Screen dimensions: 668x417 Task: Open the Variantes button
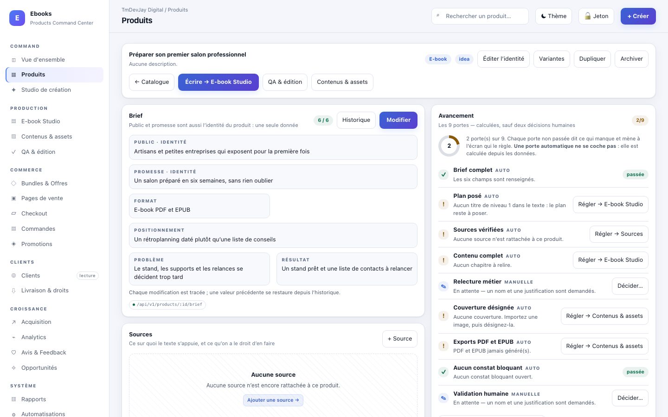point(552,59)
